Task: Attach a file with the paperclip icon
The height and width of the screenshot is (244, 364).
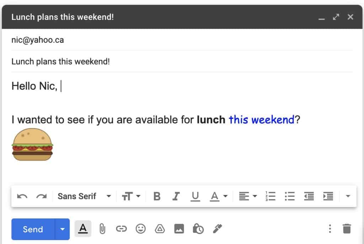Action: click(x=102, y=229)
